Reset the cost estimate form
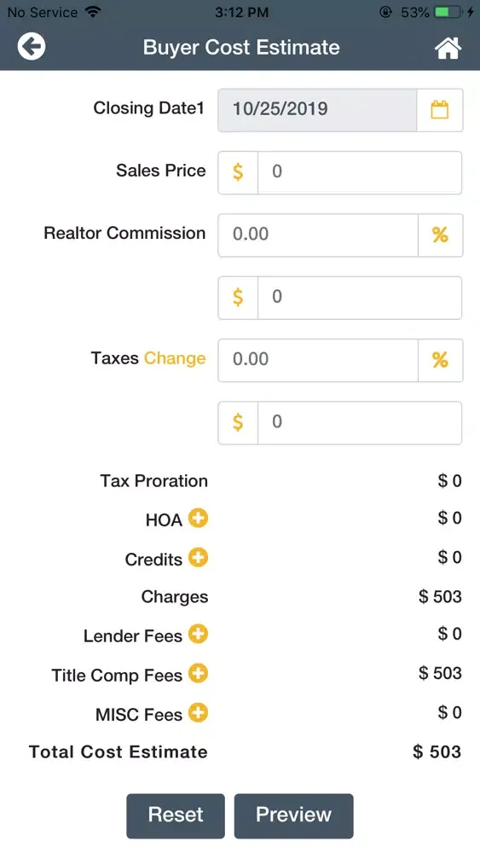Screen dimensions: 480x853 [176, 815]
